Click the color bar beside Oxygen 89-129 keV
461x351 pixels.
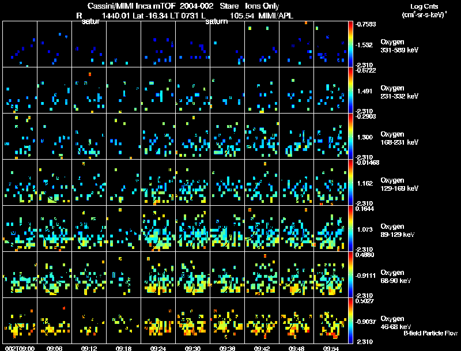click(350, 229)
